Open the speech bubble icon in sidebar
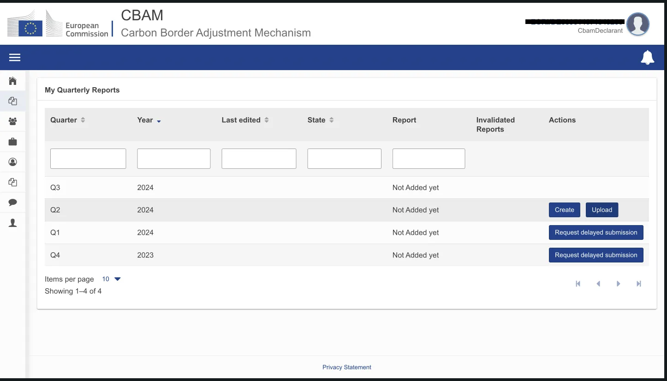667x381 pixels. [x=13, y=202]
